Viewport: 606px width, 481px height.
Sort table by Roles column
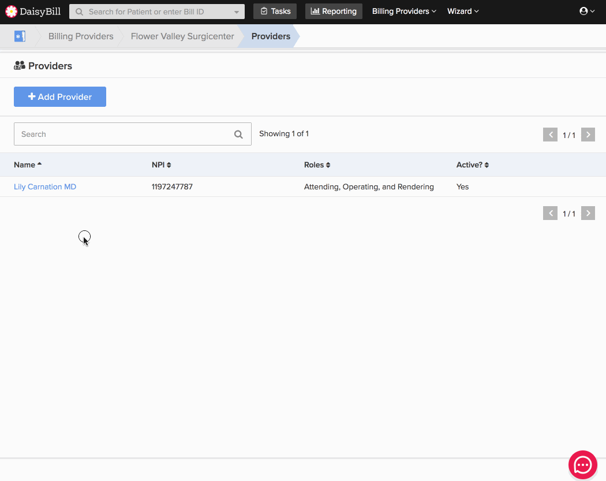pos(317,165)
